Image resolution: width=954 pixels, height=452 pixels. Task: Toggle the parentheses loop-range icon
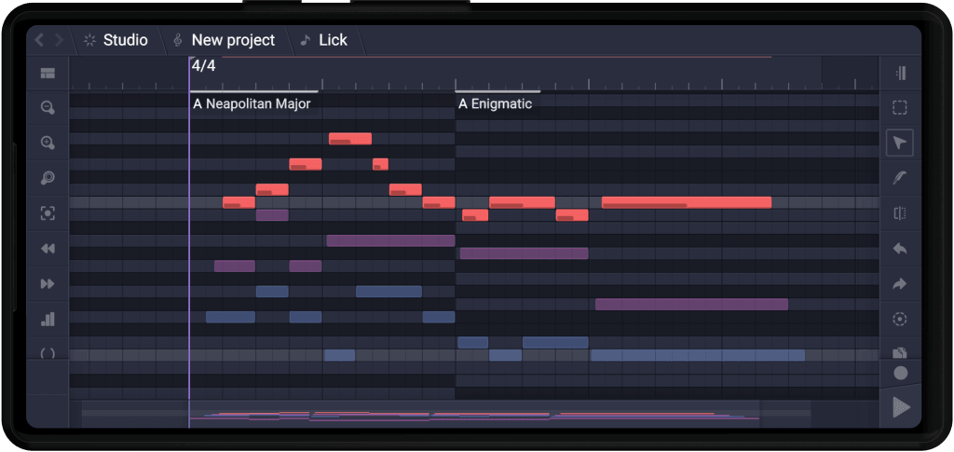click(x=48, y=353)
